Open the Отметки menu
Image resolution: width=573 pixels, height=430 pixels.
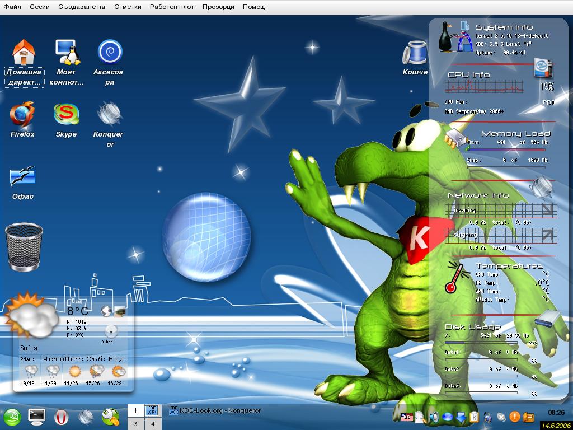coord(128,7)
